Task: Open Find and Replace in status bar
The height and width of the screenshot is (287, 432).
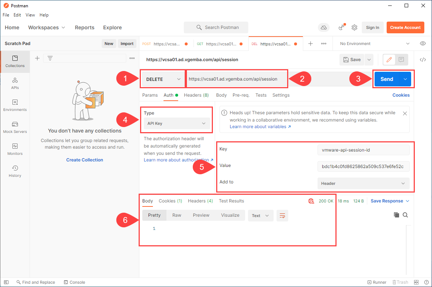Action: [36, 282]
